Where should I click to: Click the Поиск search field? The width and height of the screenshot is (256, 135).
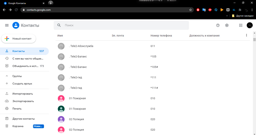[121, 25]
